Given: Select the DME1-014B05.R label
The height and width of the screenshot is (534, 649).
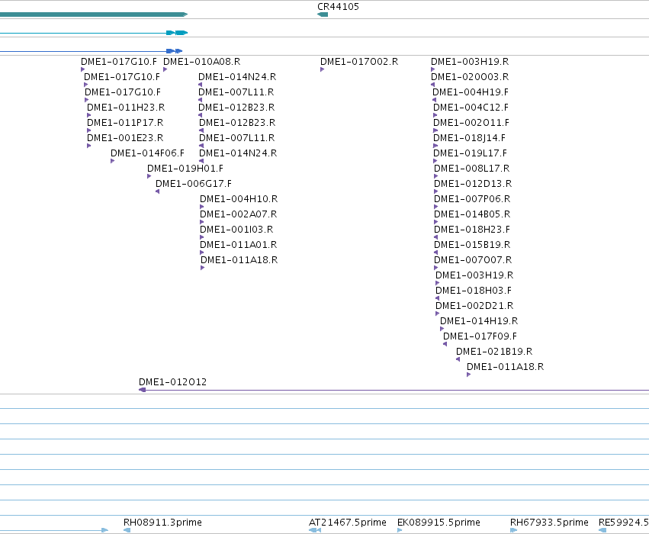Looking at the screenshot, I should [472, 214].
